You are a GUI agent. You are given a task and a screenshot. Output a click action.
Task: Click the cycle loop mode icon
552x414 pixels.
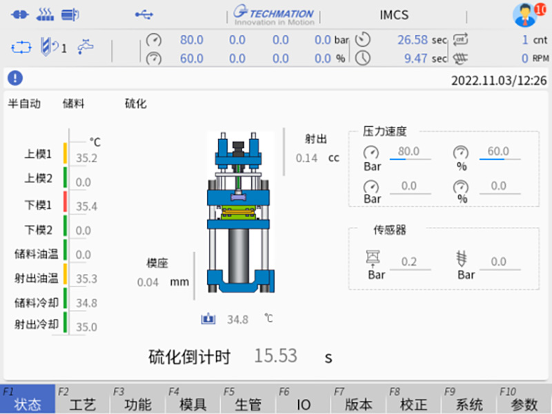[21, 48]
